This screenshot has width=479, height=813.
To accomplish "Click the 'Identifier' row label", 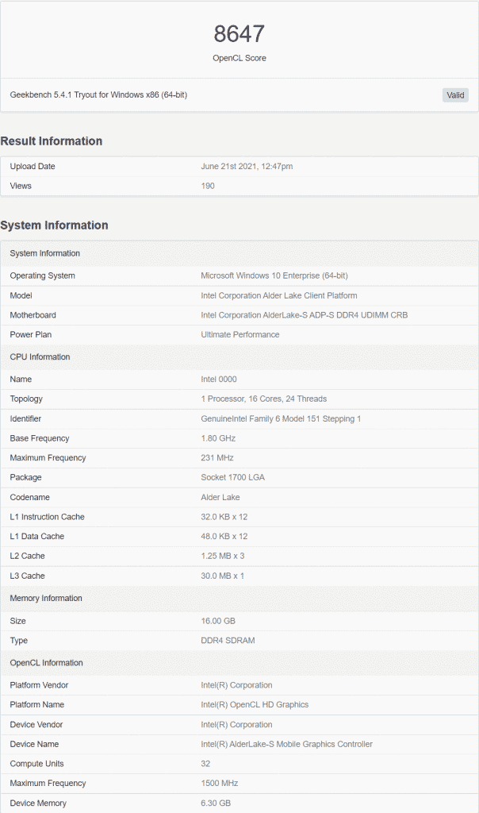I will [x=25, y=419].
